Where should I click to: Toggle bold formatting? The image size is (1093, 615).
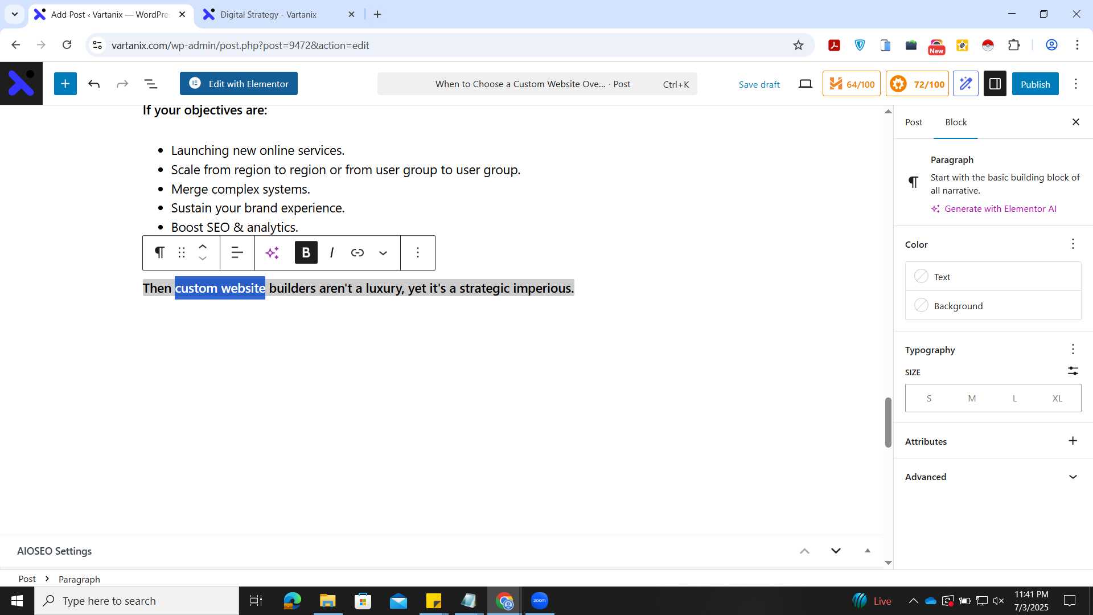click(x=306, y=252)
